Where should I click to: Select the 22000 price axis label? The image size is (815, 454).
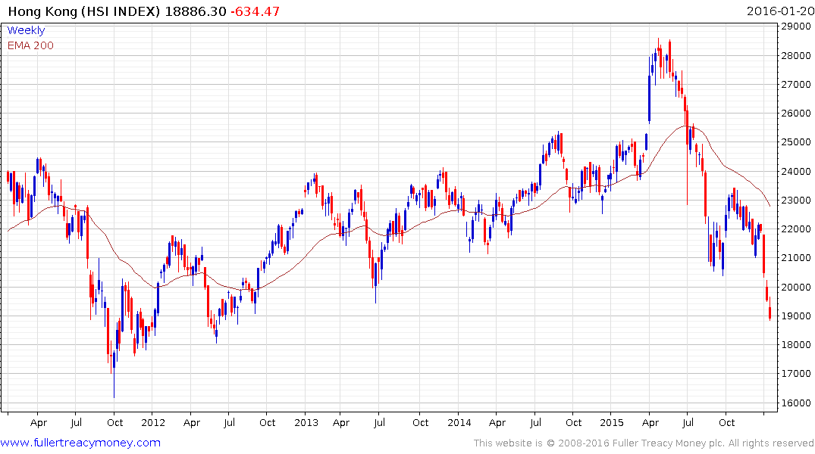tap(796, 229)
